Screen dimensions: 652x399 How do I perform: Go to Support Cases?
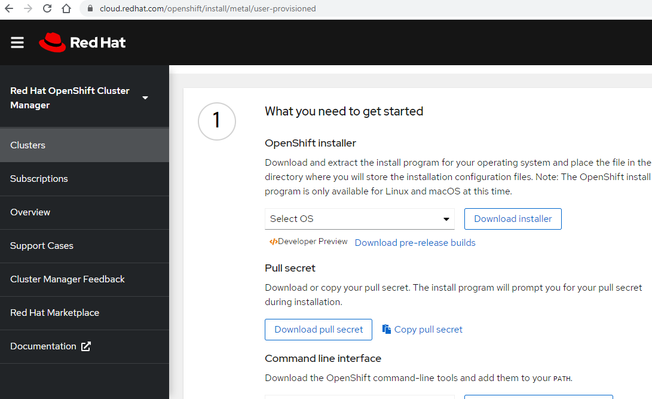pos(41,245)
